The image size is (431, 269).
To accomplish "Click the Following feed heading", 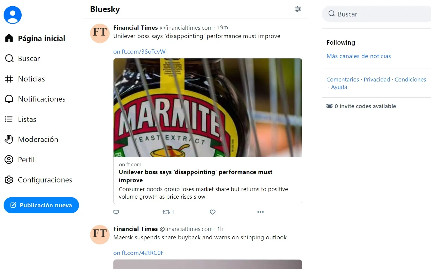I will (x=341, y=43).
